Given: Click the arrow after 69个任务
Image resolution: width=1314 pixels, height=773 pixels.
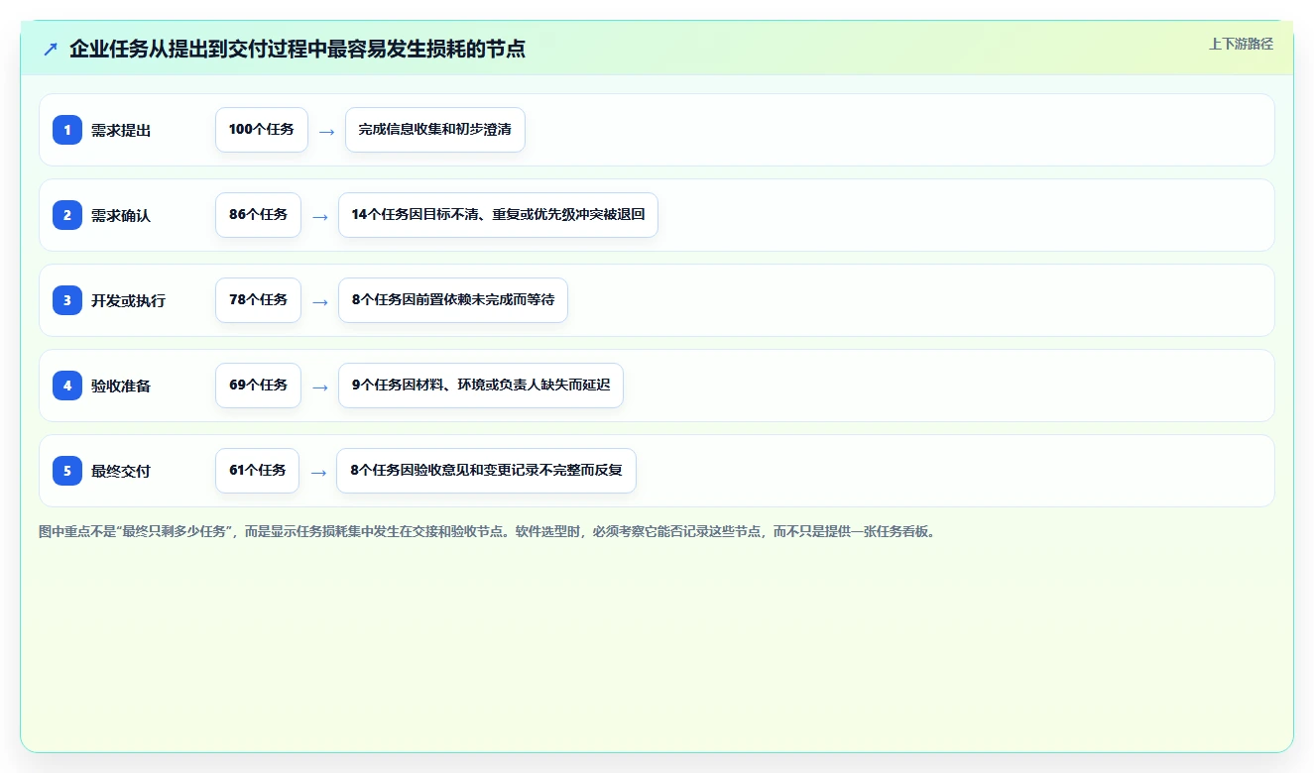Looking at the screenshot, I should 320,386.
